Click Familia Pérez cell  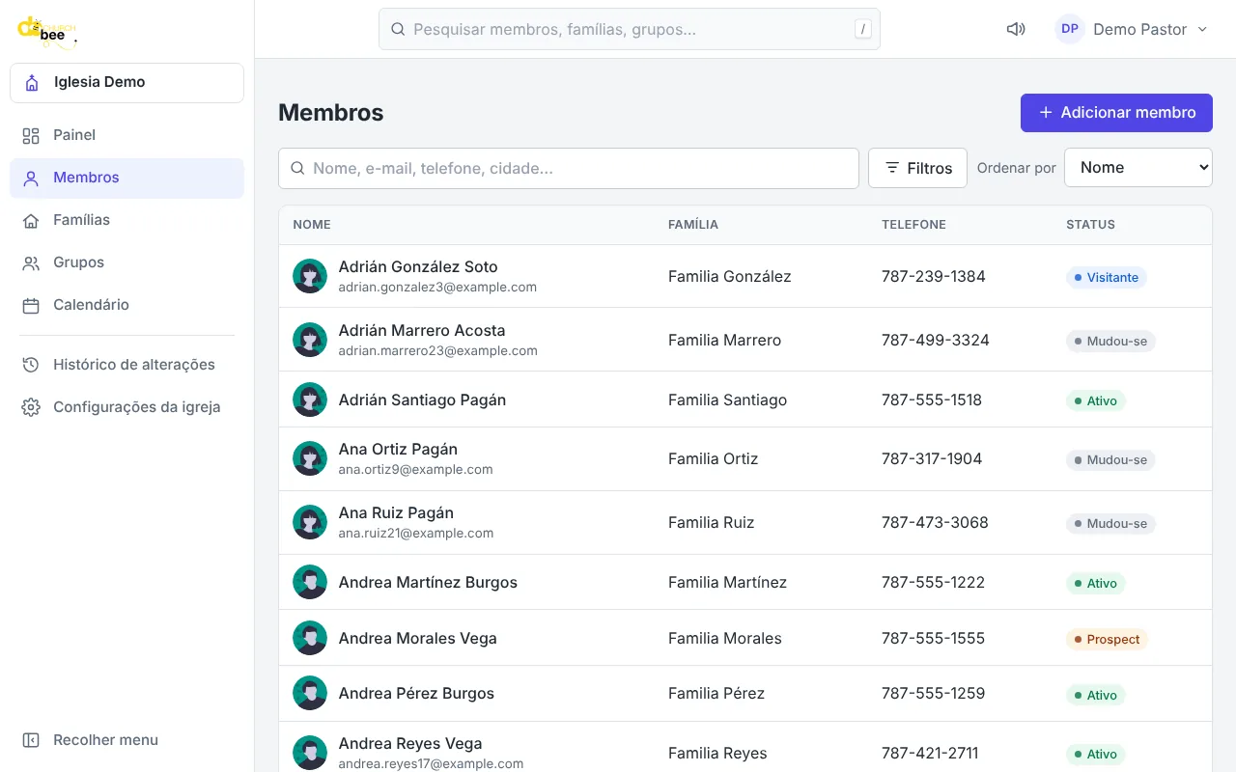pos(716,693)
